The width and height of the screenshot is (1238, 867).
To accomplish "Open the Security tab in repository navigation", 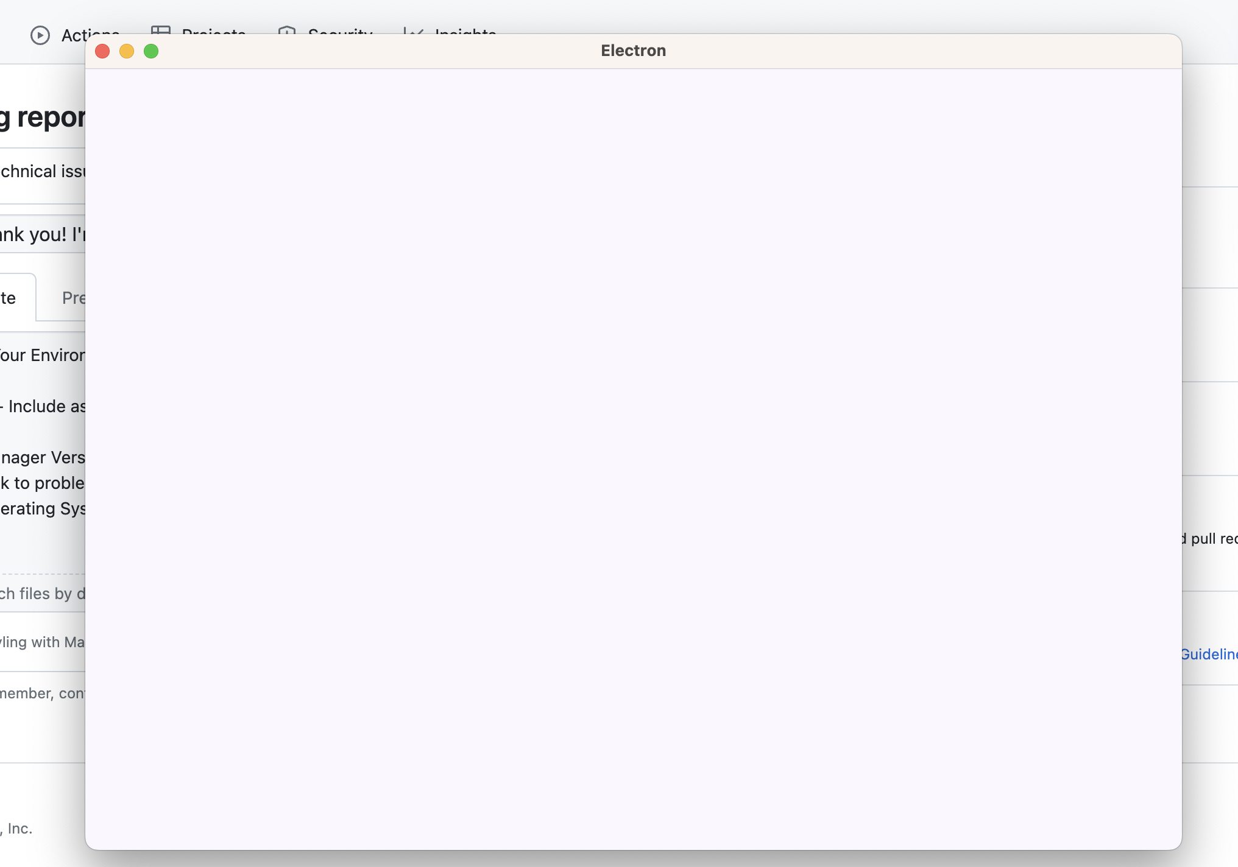I will 339,34.
